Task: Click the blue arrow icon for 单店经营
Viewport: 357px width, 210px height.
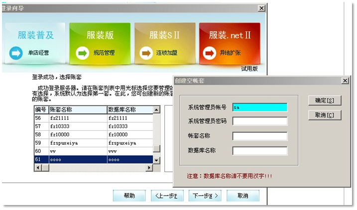Action: coord(16,53)
